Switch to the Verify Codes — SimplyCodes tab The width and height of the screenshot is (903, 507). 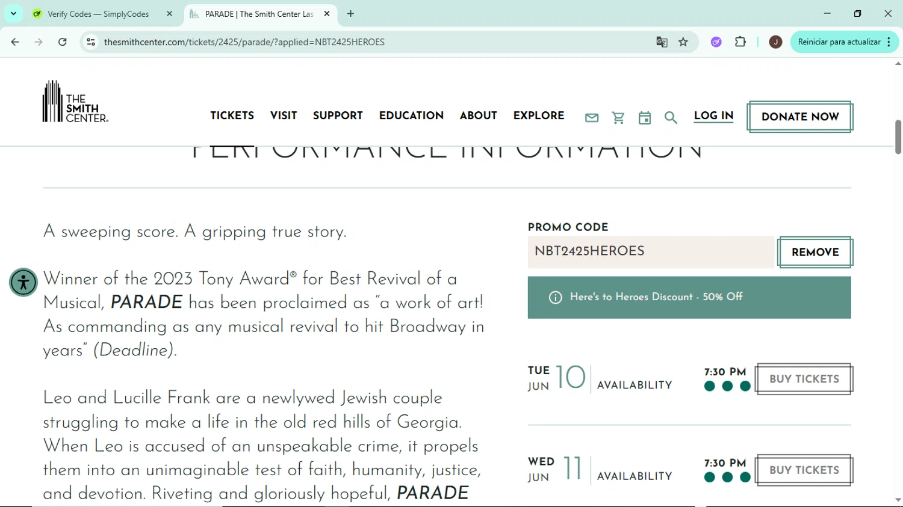[x=98, y=14]
